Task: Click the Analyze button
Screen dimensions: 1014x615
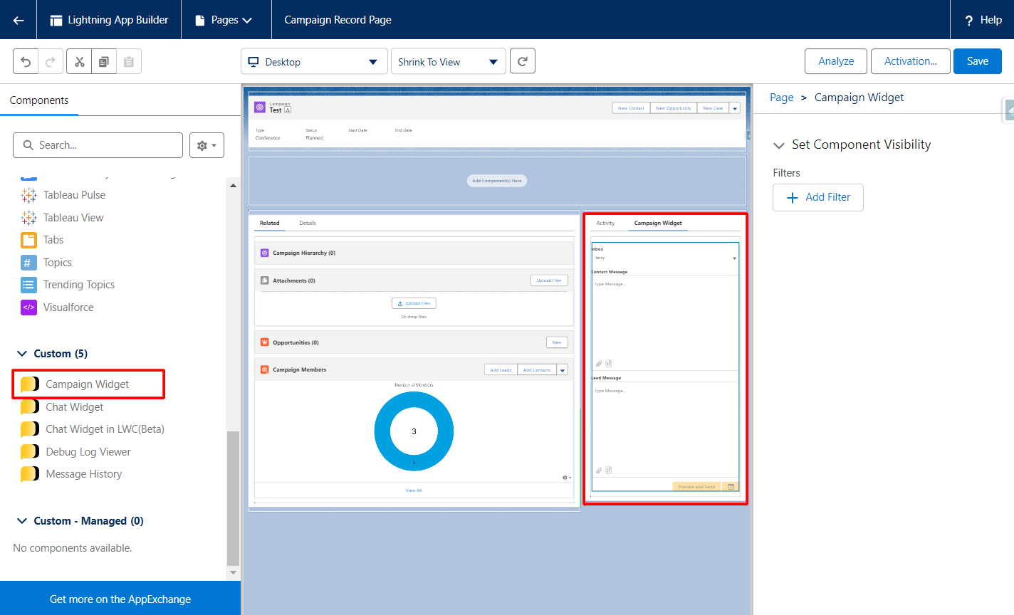Action: click(x=836, y=61)
